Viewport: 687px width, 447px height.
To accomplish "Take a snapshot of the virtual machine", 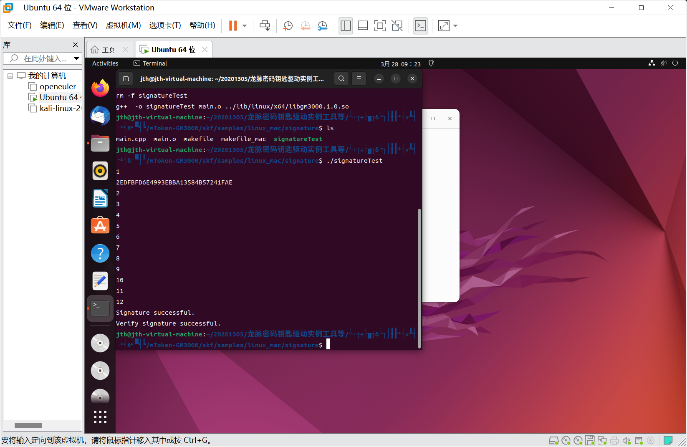I will click(x=288, y=26).
